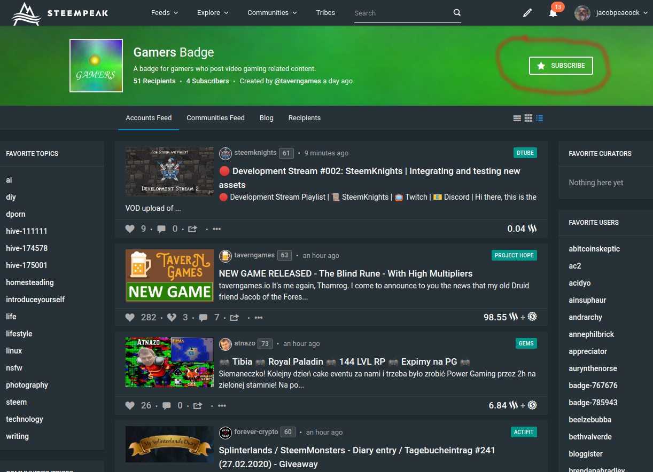Screen dimensions: 653x472
Task: Open the 51 Recipients link
Action: coord(154,81)
